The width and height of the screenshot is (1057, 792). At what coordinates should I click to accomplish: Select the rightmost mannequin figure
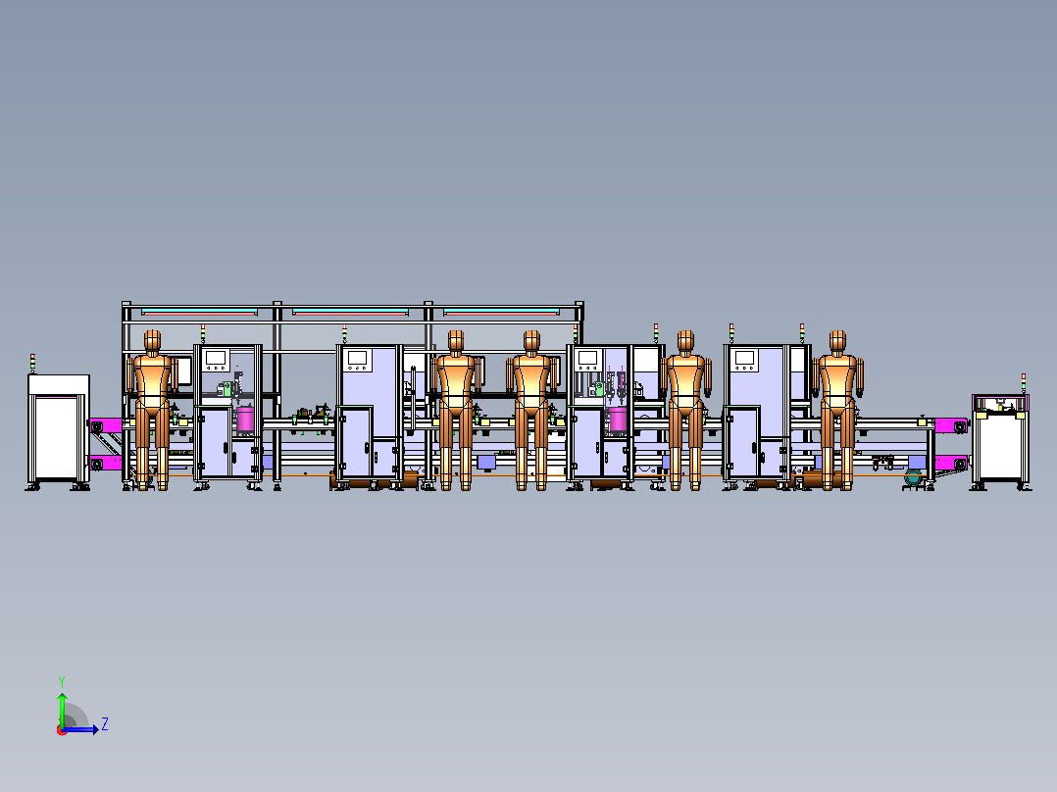click(837, 409)
